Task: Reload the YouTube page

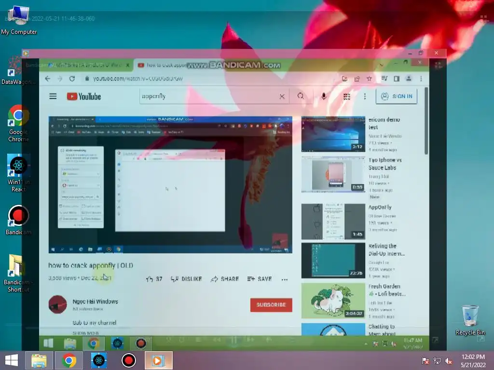Action: point(72,79)
